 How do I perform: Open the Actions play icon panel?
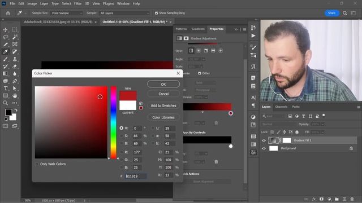(x=253, y=36)
